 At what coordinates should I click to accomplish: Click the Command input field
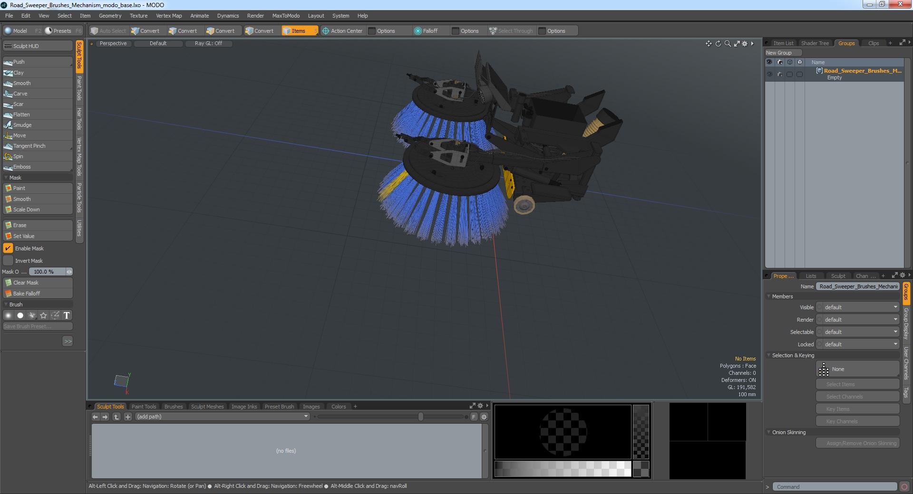coord(835,487)
